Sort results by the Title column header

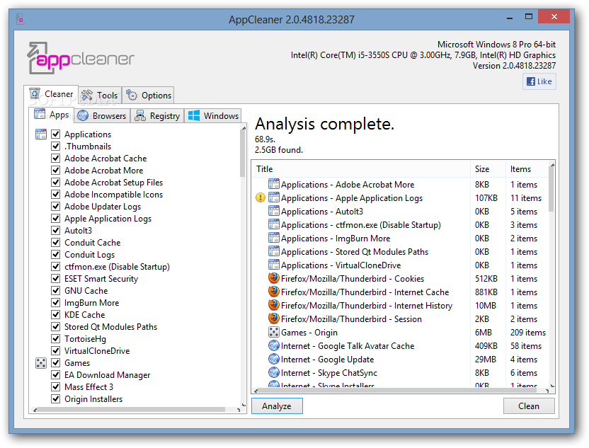[x=361, y=169]
